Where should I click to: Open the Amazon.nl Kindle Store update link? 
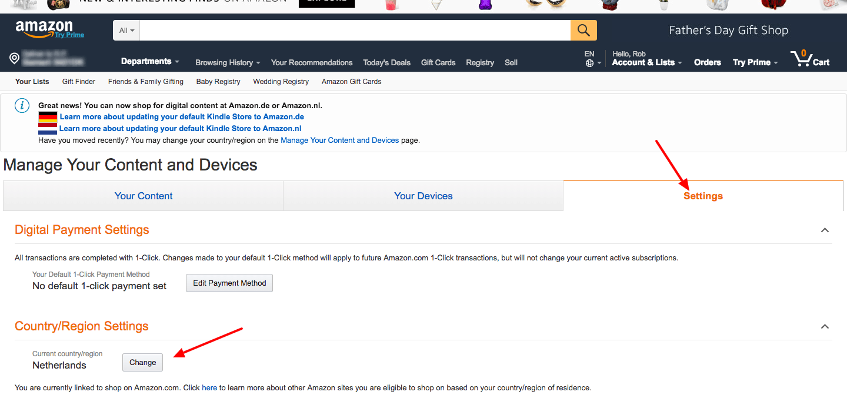pyautogui.click(x=181, y=129)
